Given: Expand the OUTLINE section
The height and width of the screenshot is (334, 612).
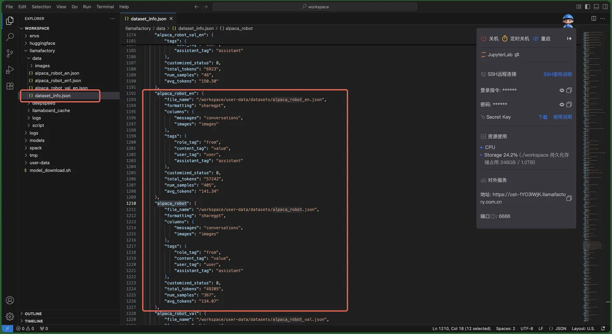Looking at the screenshot, I should [33, 313].
